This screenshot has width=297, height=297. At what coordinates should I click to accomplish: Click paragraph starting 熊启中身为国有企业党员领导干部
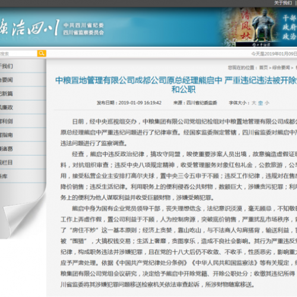[179, 247]
